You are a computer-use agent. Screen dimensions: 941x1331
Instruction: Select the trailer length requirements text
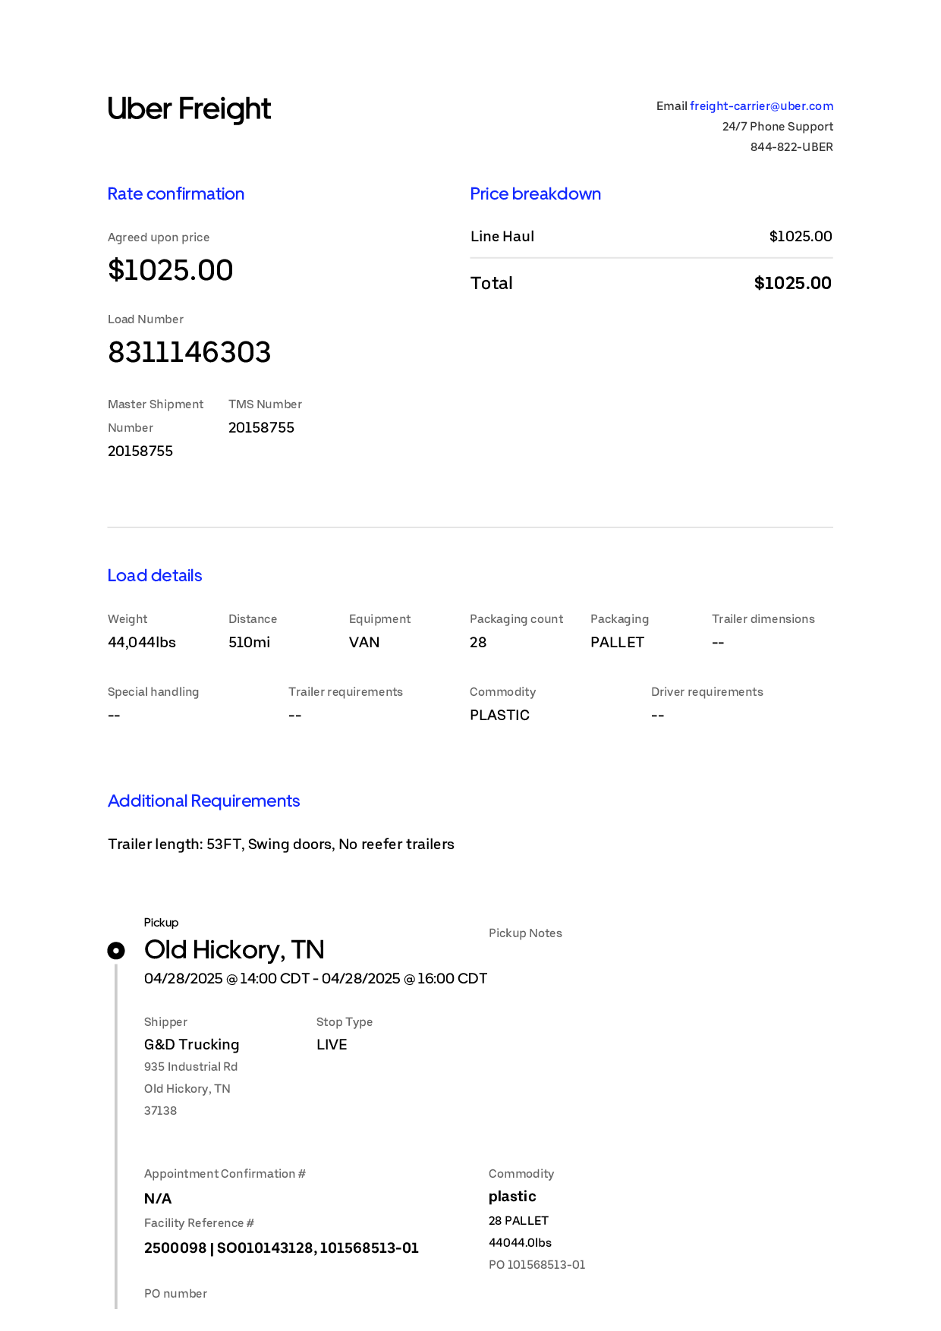click(281, 845)
